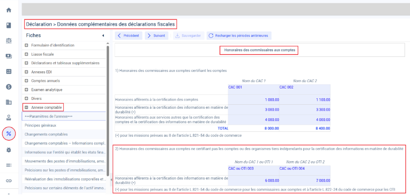
Task: Click the 8 000.00 total cell
Action: point(253,128)
